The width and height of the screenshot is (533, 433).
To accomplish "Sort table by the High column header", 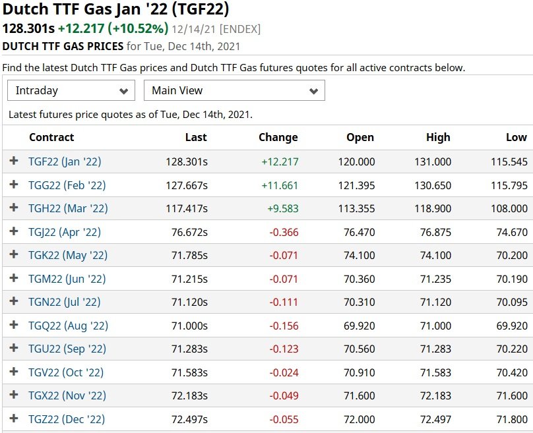I will pyautogui.click(x=438, y=137).
